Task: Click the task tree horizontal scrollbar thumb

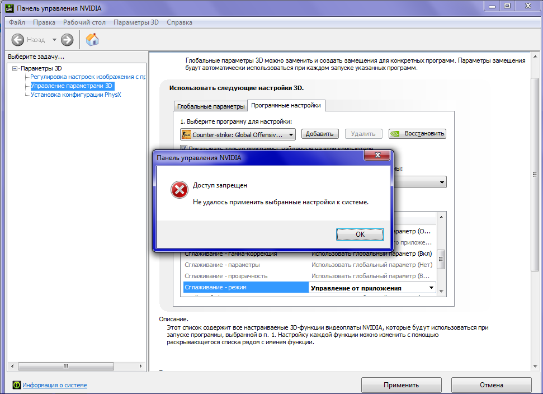Action: [x=66, y=366]
